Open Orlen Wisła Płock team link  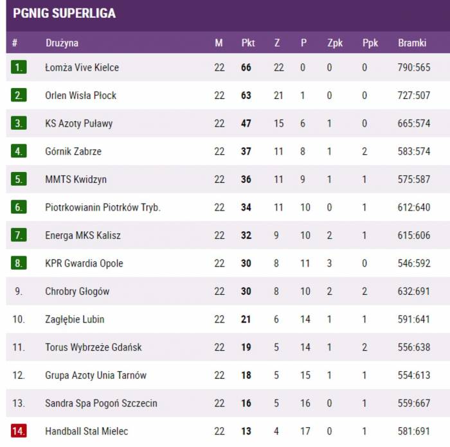pyautogui.click(x=80, y=95)
